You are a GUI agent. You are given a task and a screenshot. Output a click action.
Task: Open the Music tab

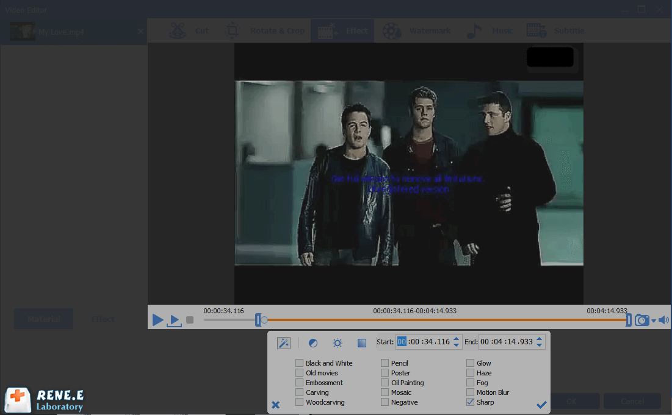coord(489,31)
